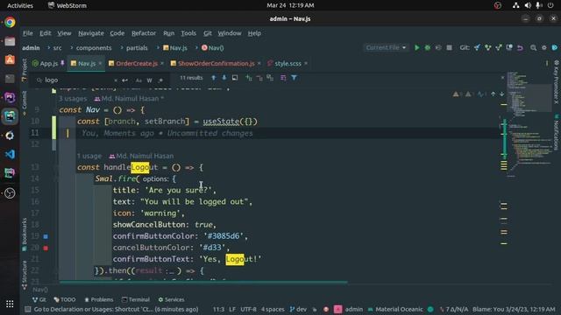The image size is (561, 315).
Task: Open search results in Find window
Action: click(235, 78)
